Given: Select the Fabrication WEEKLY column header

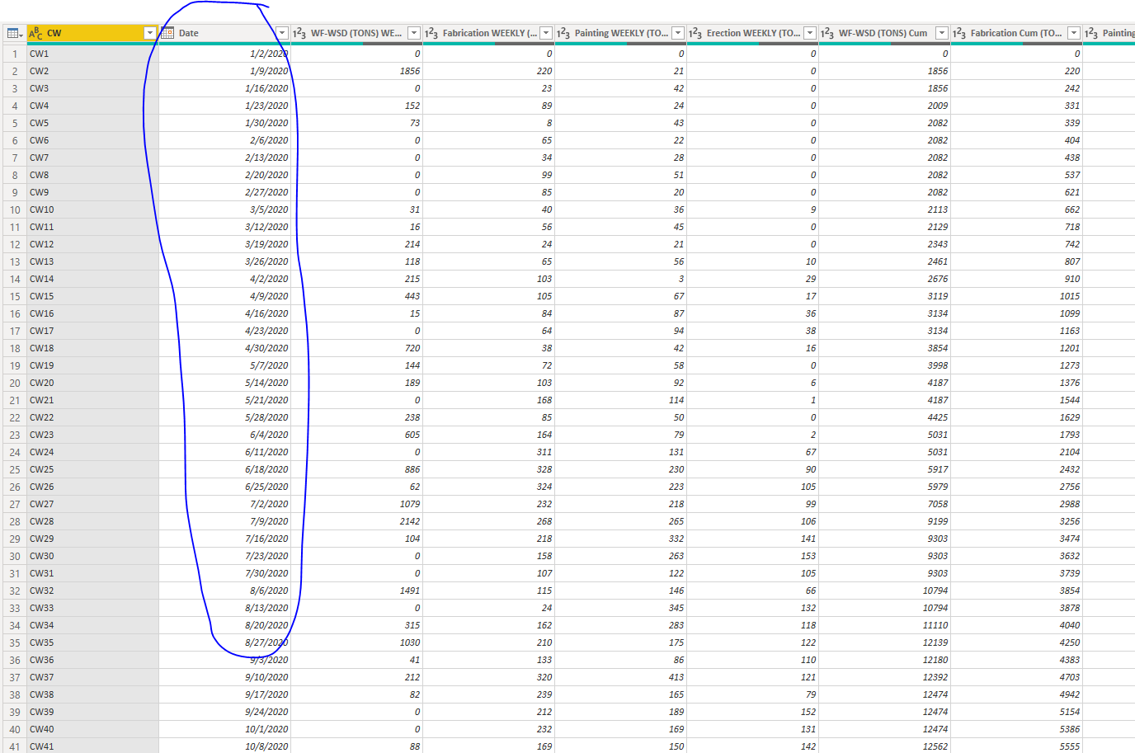Looking at the screenshot, I should point(488,33).
